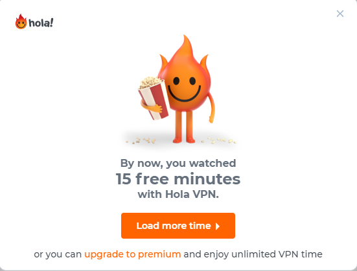Screen dimensions: 357x271
Task: Click the or you can text
Action: pos(58,254)
